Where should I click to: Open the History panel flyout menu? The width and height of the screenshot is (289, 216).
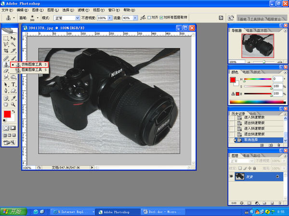click(285, 114)
